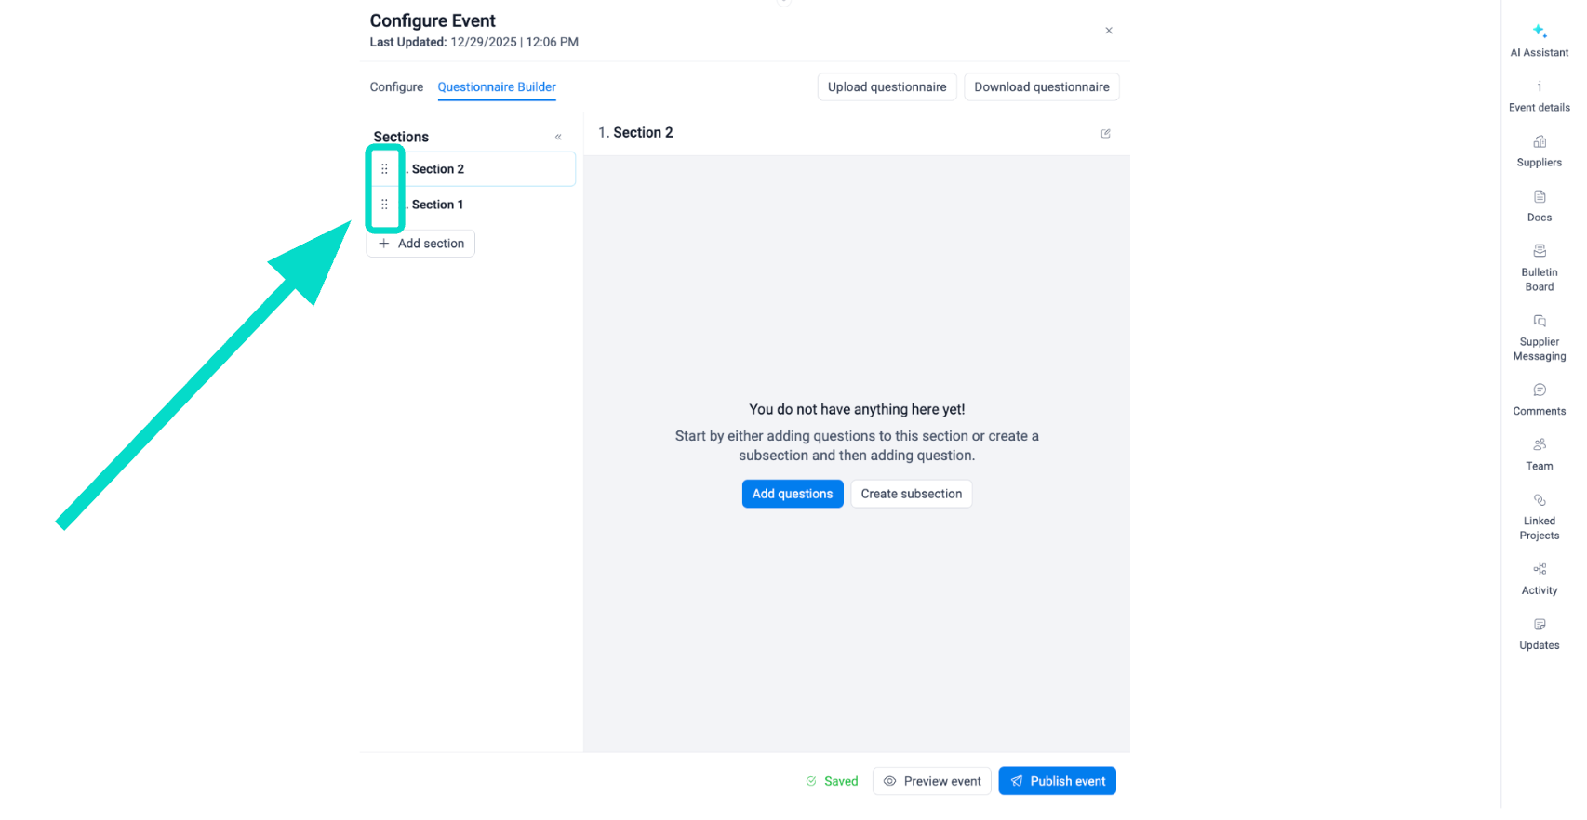1587x820 pixels.
Task: Open the Bulletin Board
Action: (1539, 267)
